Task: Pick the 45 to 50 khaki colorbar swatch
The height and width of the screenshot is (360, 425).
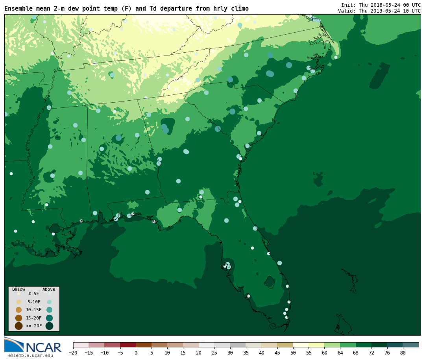Action: coord(285,345)
